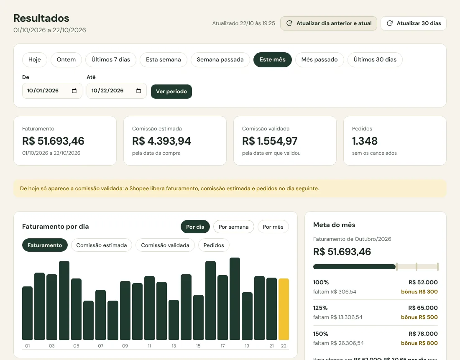
Task: Click the sem os cancelados caption
Action: coord(374,153)
